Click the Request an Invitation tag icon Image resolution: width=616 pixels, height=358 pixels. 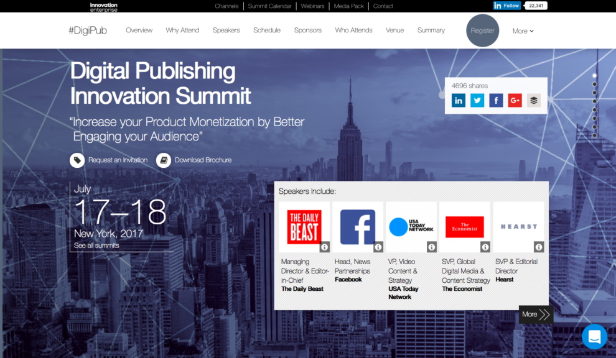coord(77,160)
